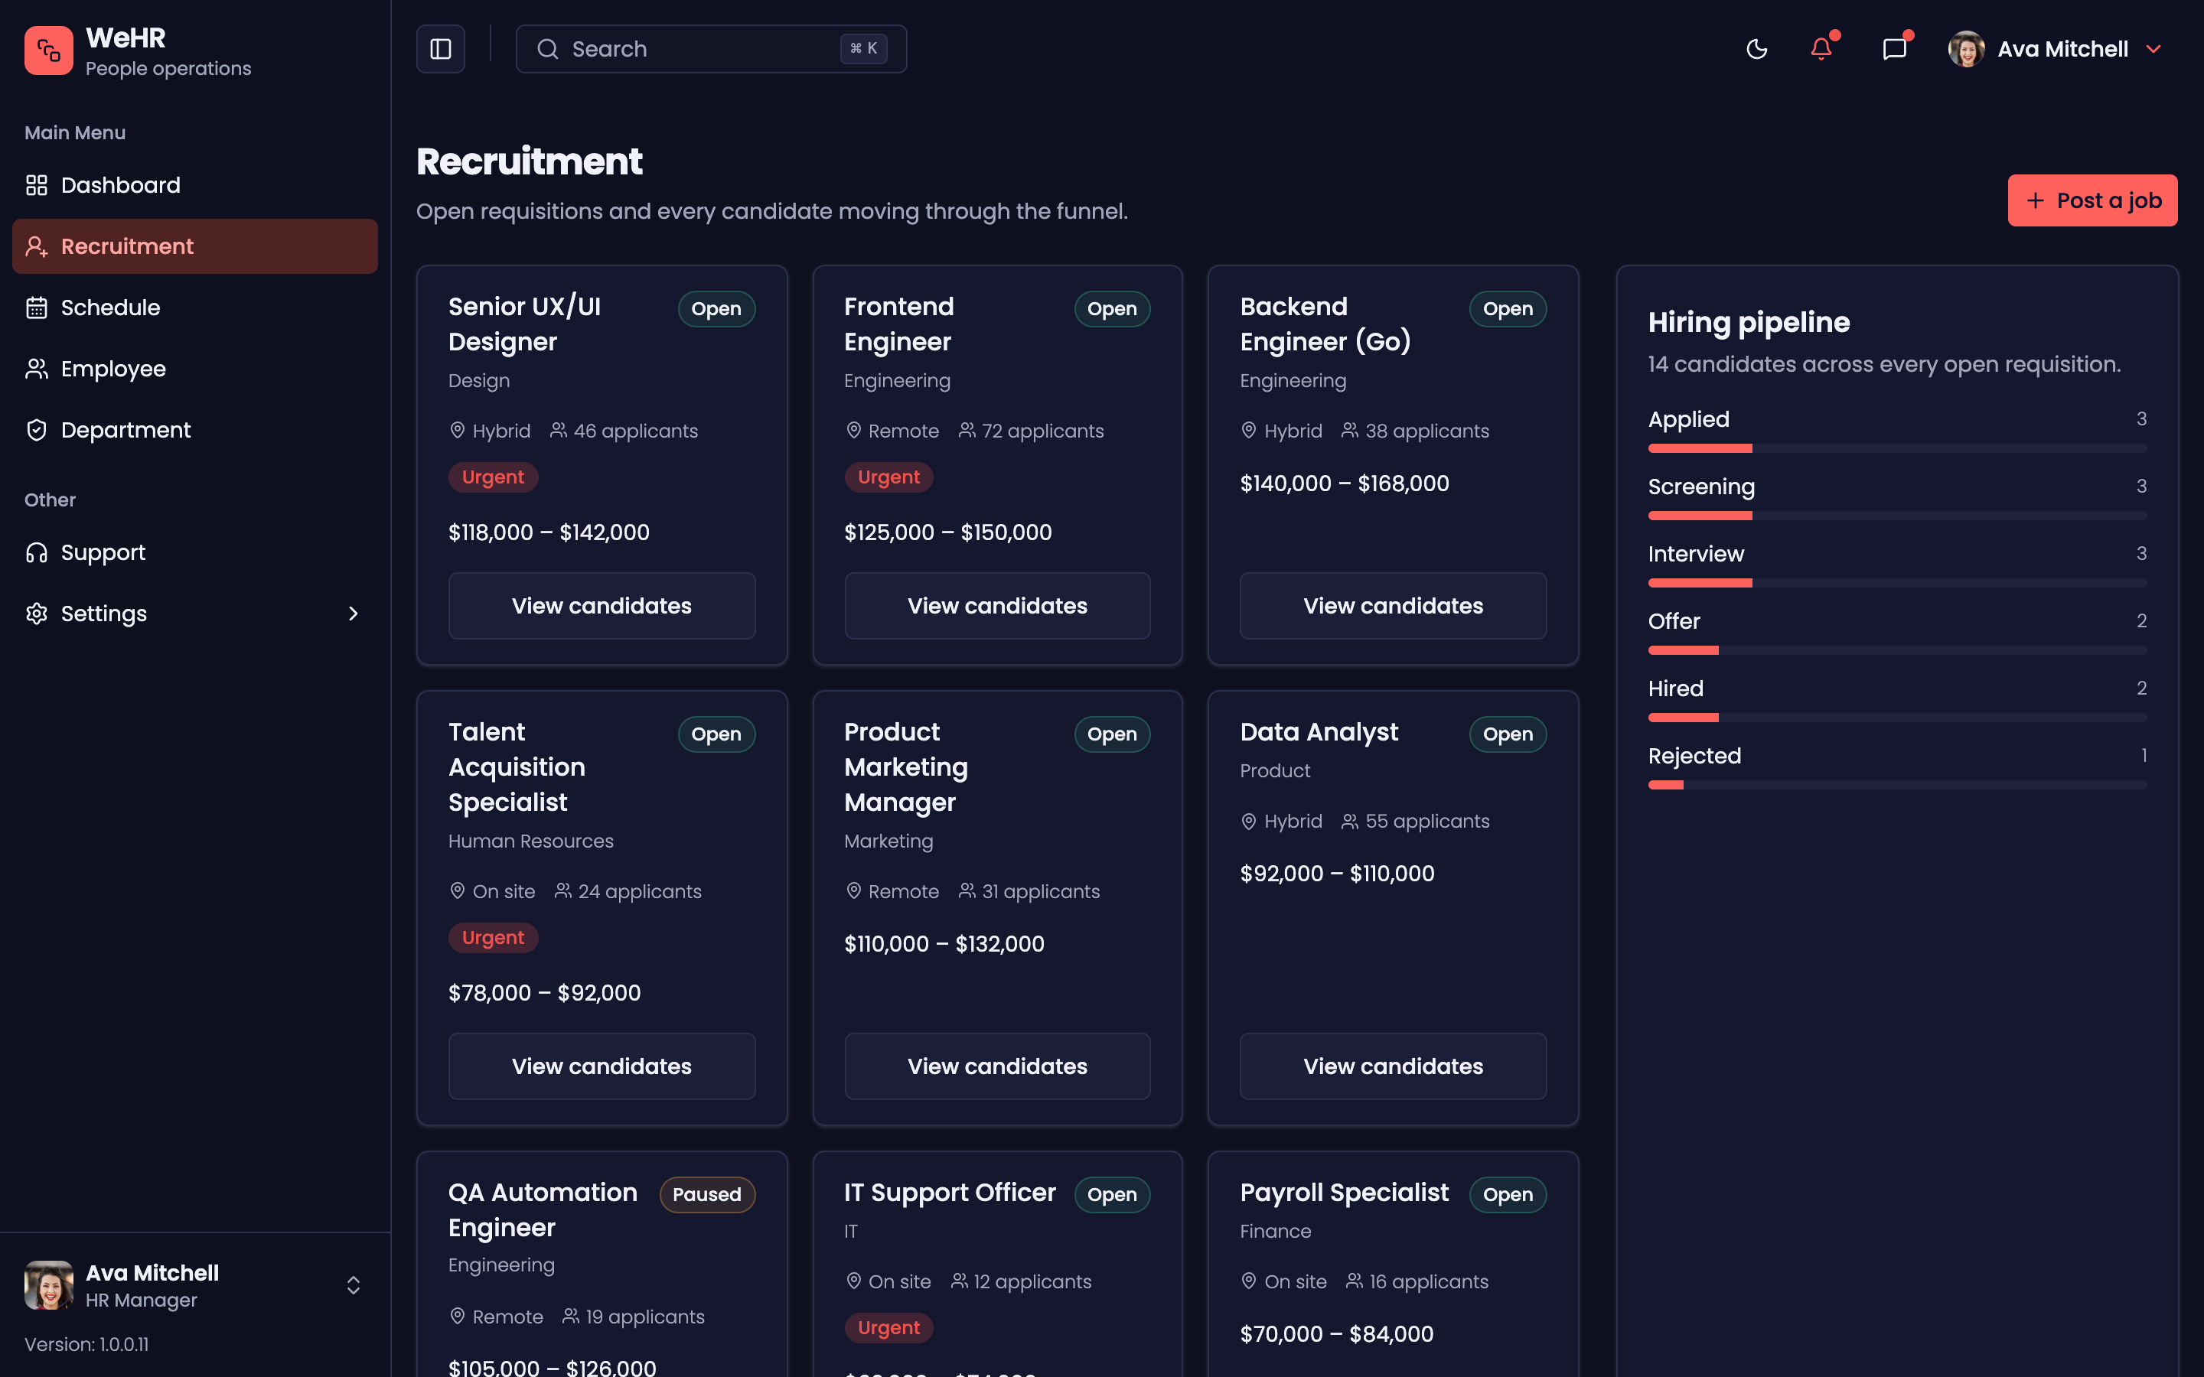
Task: Click Urgent tag on Talent Acquisition Specialist
Action: coord(493,937)
